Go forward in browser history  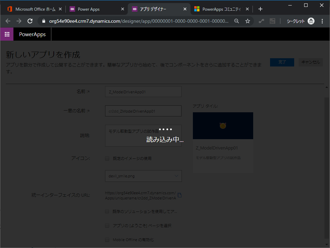[19, 21]
